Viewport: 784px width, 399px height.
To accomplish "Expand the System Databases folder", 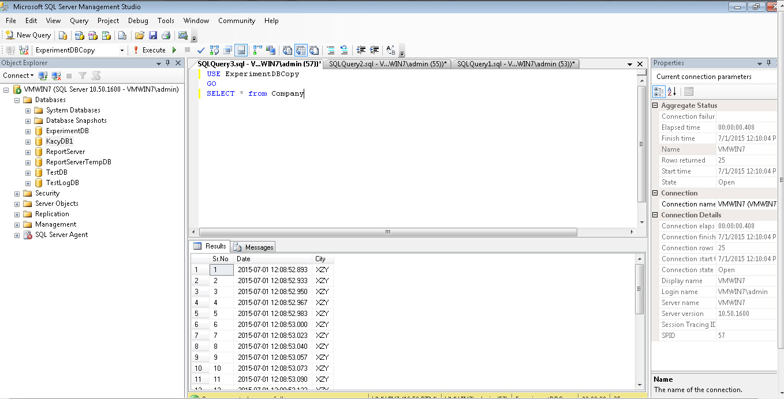I will point(28,110).
